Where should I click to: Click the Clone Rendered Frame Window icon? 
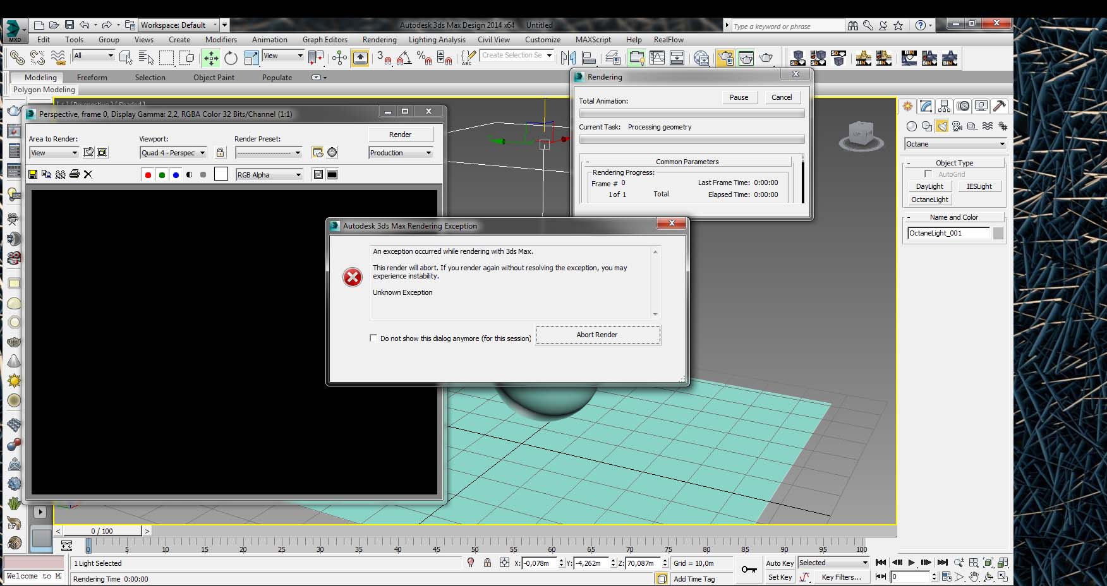coord(60,174)
